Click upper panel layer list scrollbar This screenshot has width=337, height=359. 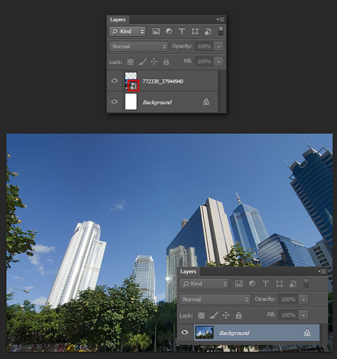(x=221, y=91)
